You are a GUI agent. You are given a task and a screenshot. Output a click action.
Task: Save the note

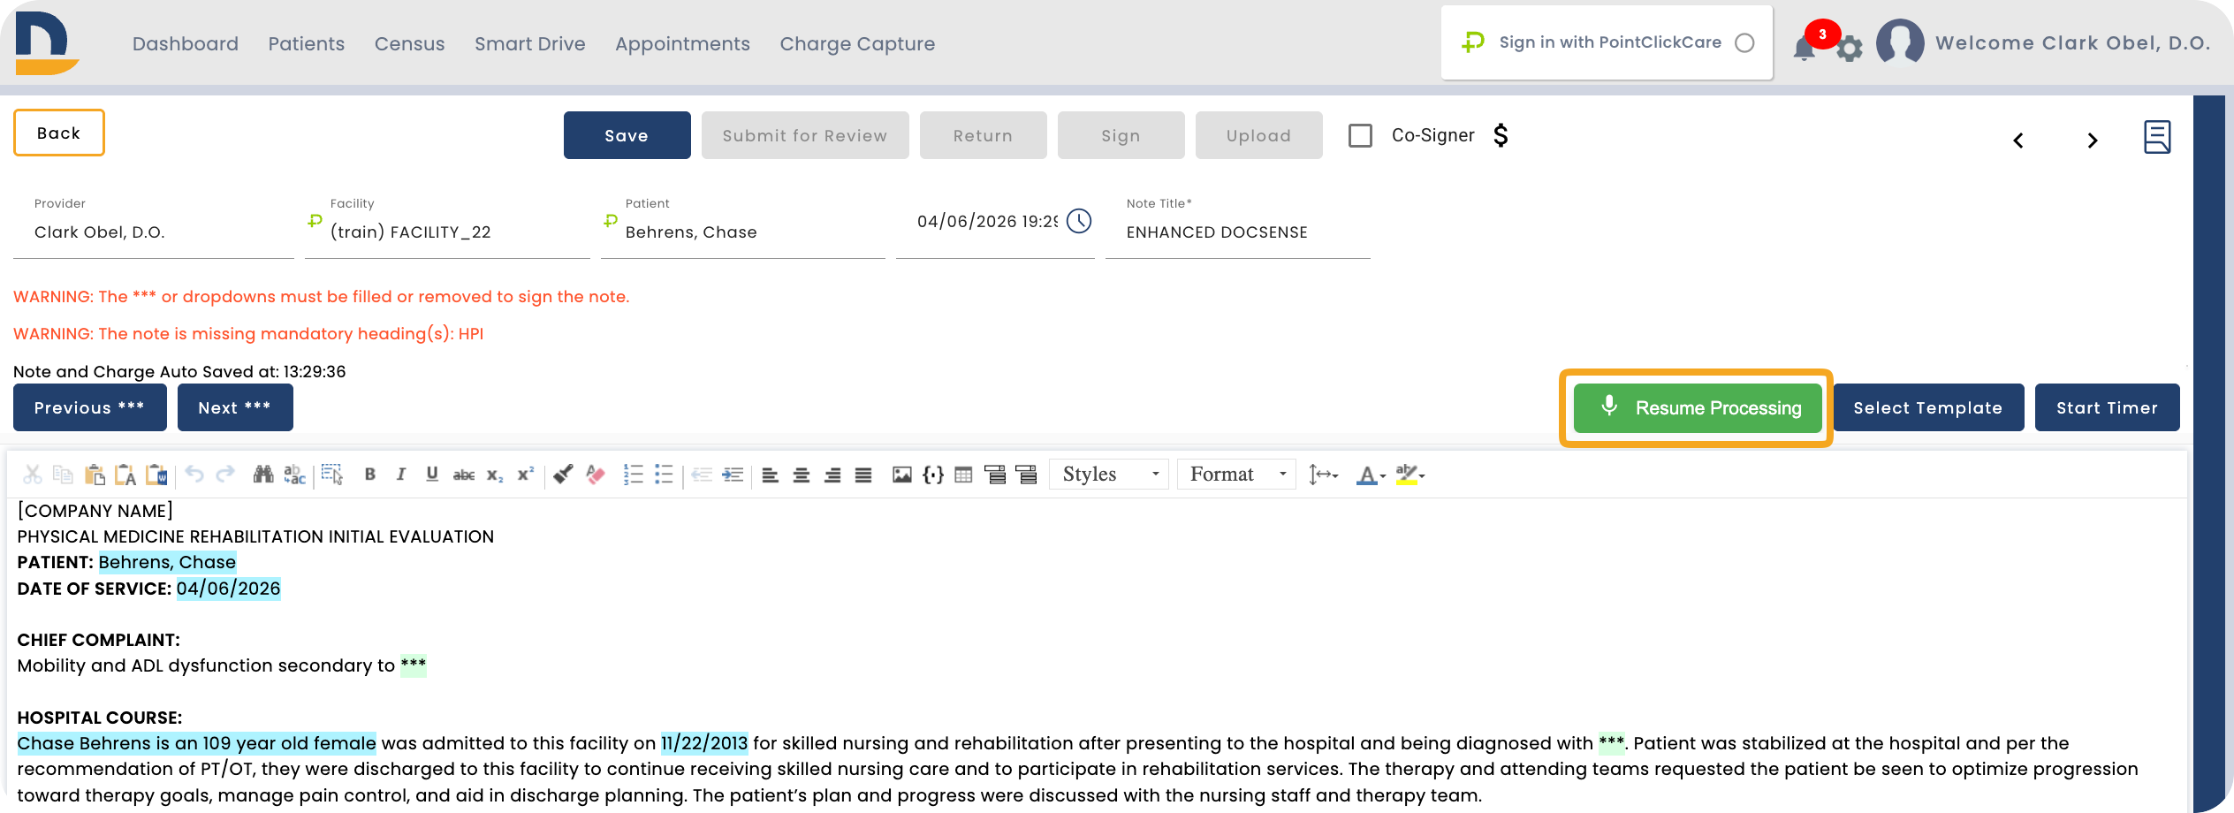pyautogui.click(x=627, y=135)
